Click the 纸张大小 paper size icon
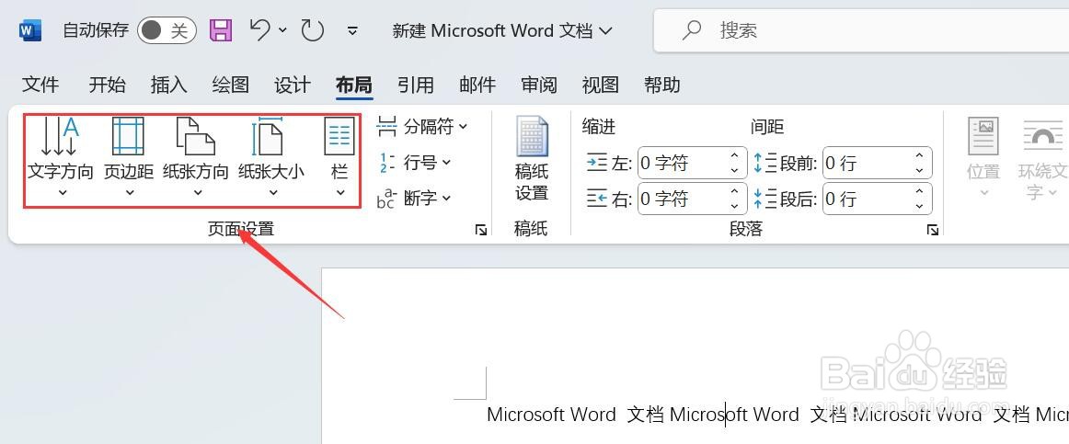This screenshot has width=1069, height=444. click(x=267, y=136)
